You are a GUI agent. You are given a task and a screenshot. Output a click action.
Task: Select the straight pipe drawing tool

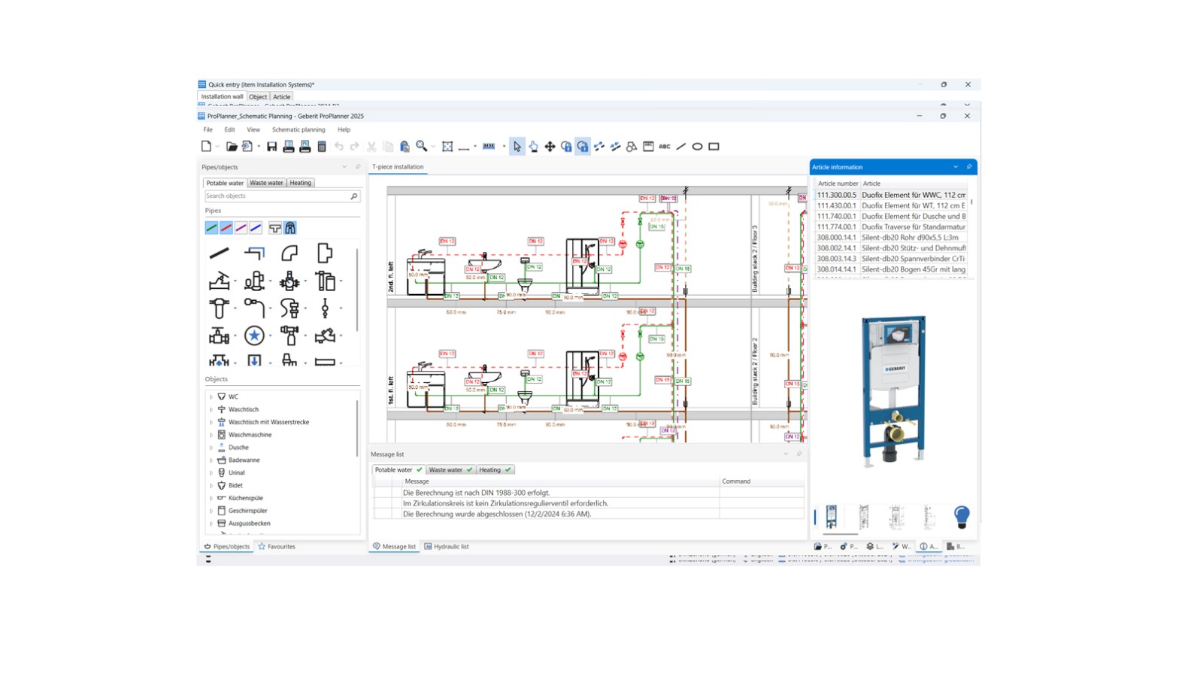[x=219, y=253]
